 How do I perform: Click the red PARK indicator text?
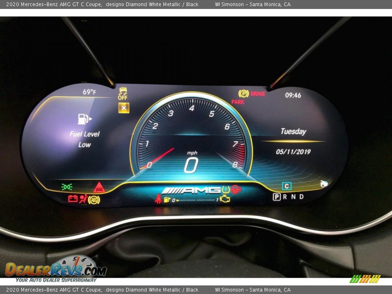pos(238,102)
